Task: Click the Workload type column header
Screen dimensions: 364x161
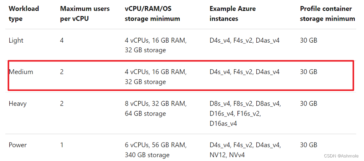Action: [24, 13]
